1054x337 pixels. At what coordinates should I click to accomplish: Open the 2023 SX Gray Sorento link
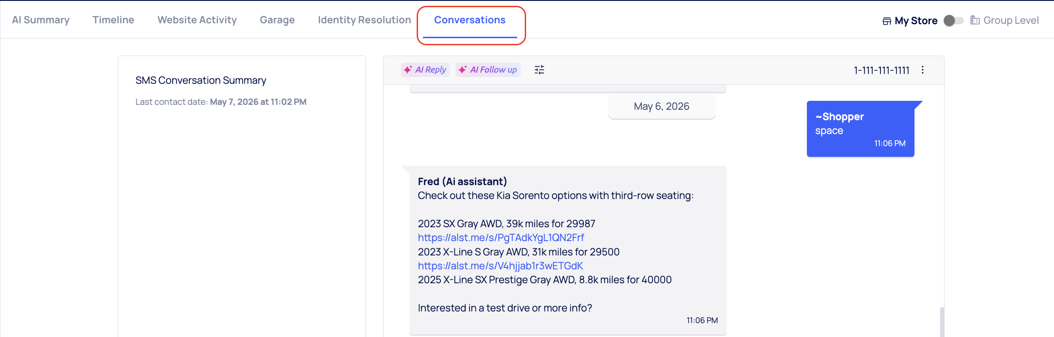(x=501, y=238)
